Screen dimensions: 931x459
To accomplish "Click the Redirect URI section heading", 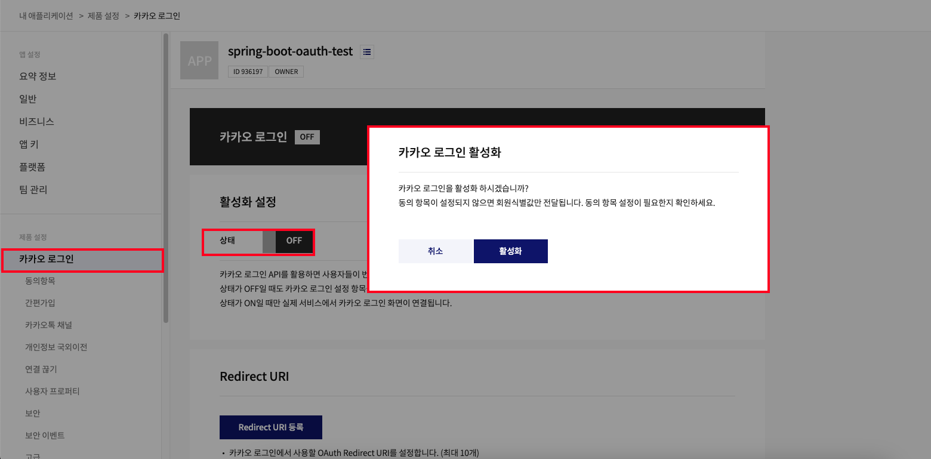I will point(255,376).
